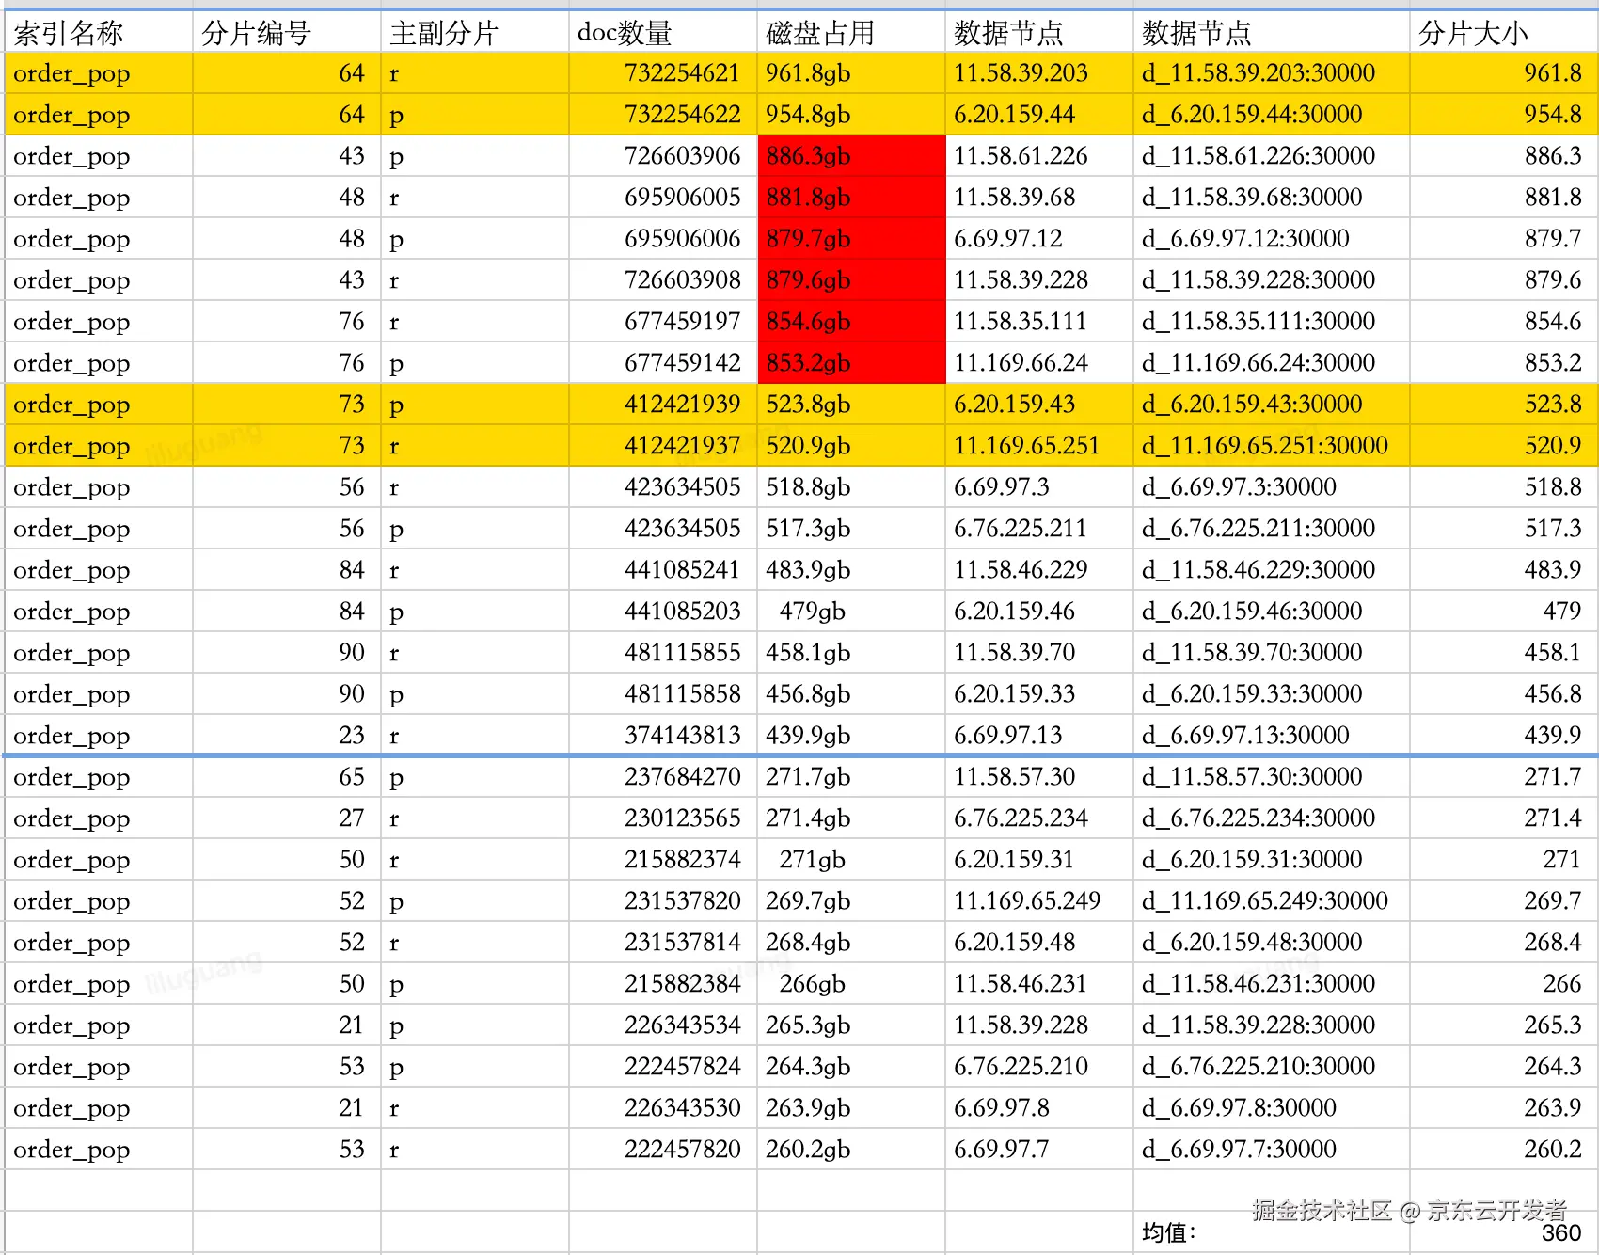Select the d_11.169.65.249:30000 cell

(1272, 901)
